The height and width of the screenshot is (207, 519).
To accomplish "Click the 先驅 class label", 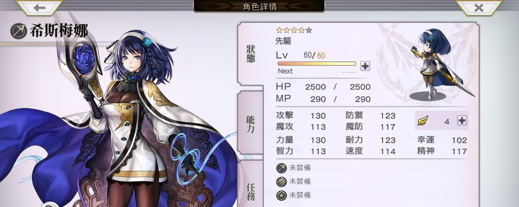I will tap(283, 41).
